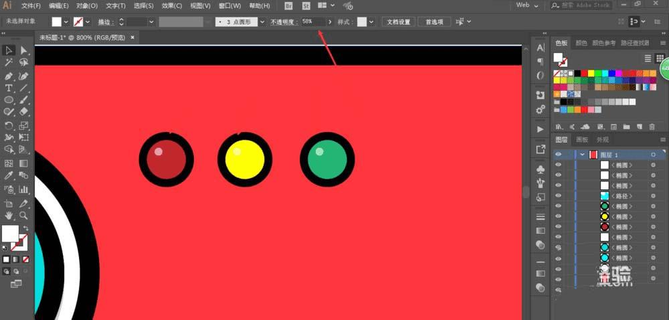Switch to the 画板 tab
Image resolution: width=669 pixels, height=320 pixels.
582,139
